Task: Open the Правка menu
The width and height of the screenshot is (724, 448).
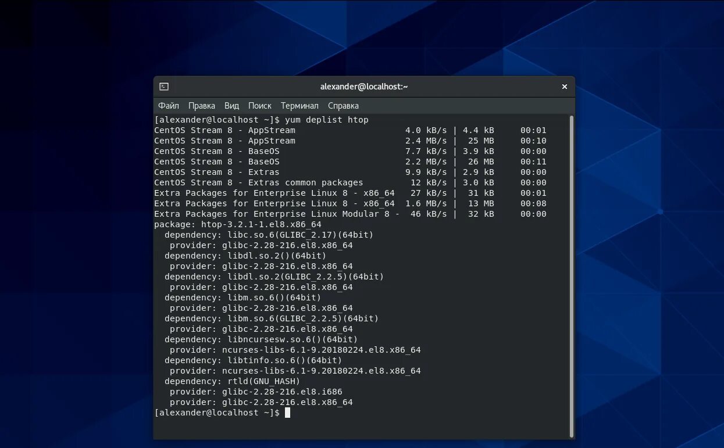Action: (202, 106)
